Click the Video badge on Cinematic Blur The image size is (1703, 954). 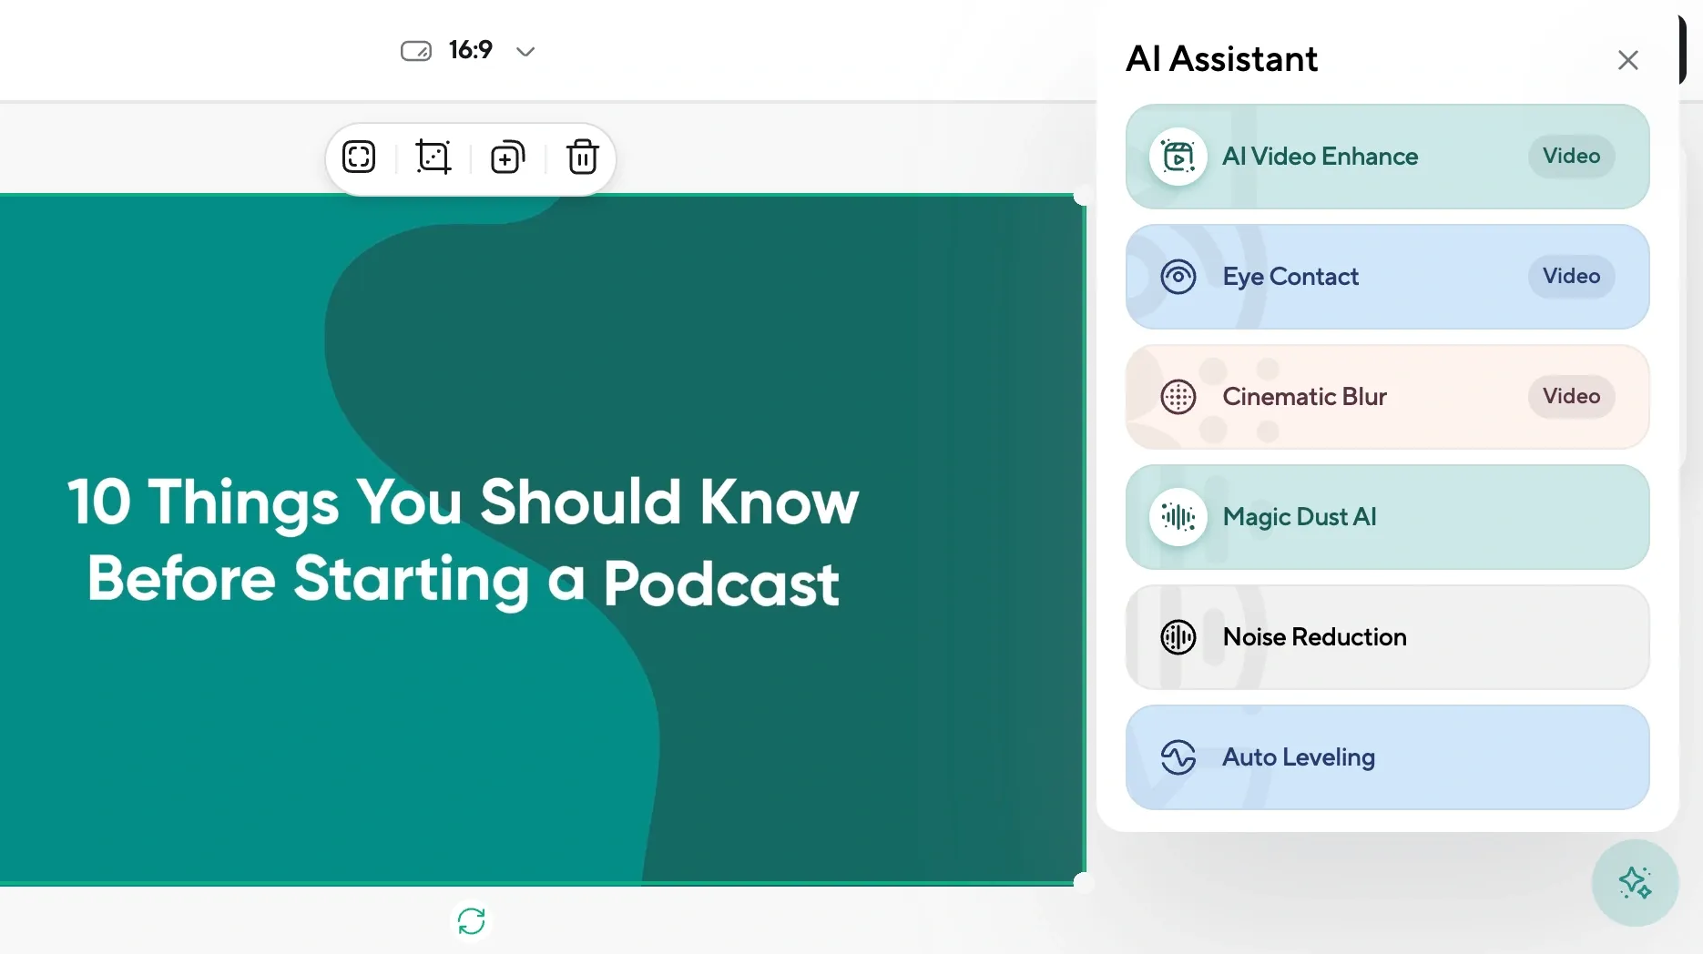point(1571,396)
